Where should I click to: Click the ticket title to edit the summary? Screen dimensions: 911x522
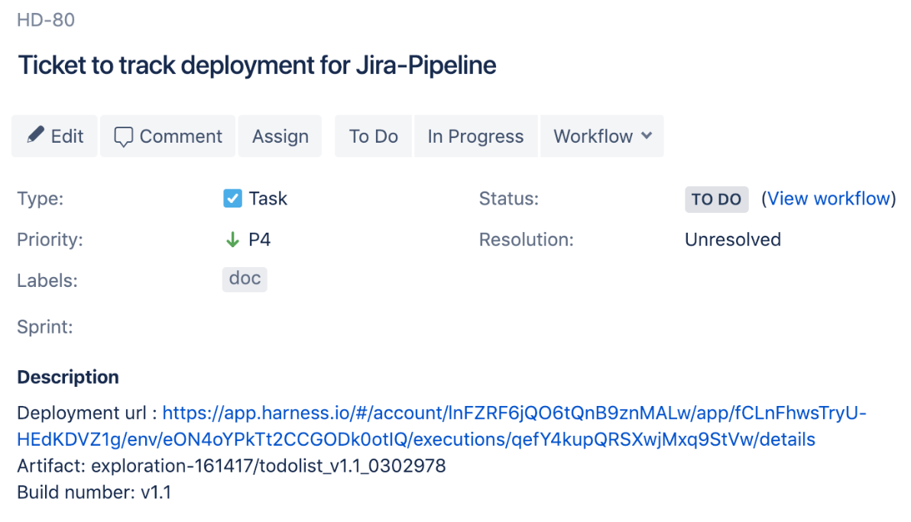pos(257,65)
